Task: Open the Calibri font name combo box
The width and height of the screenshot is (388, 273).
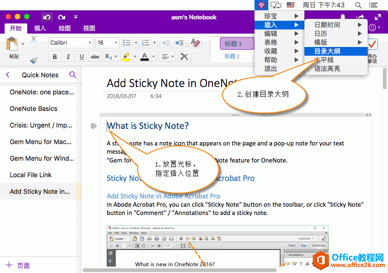Action: click(x=71, y=43)
